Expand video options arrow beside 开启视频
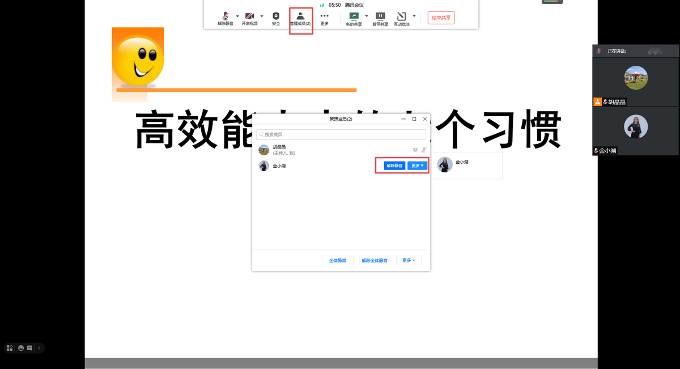680x369 pixels. [262, 16]
